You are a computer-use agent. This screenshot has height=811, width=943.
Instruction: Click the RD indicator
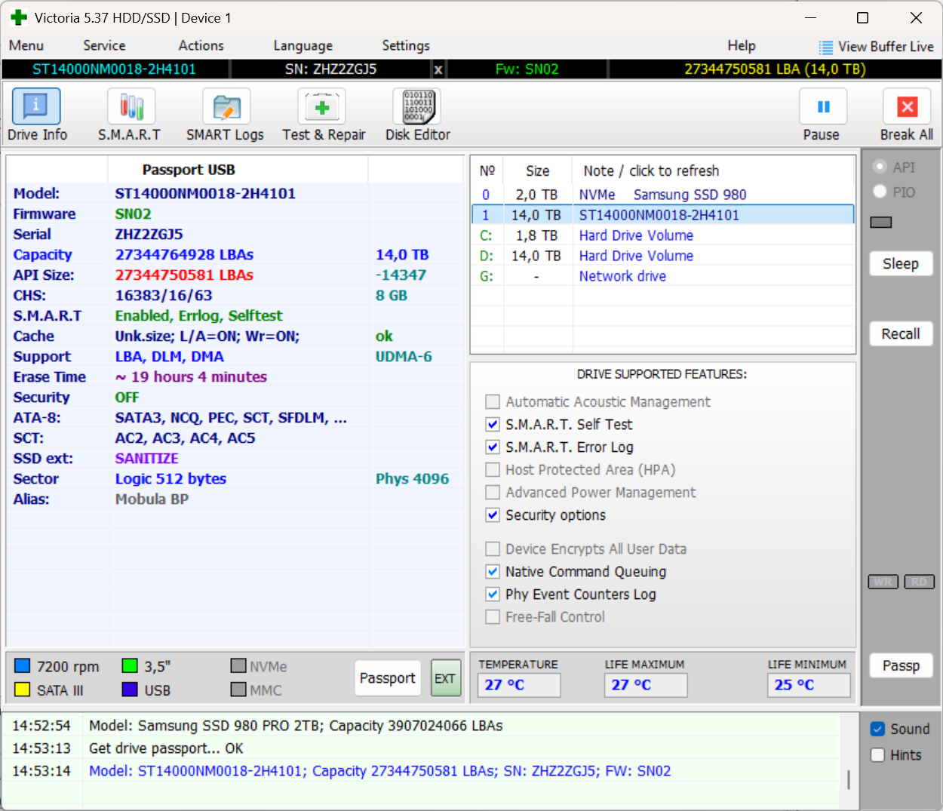(x=919, y=582)
